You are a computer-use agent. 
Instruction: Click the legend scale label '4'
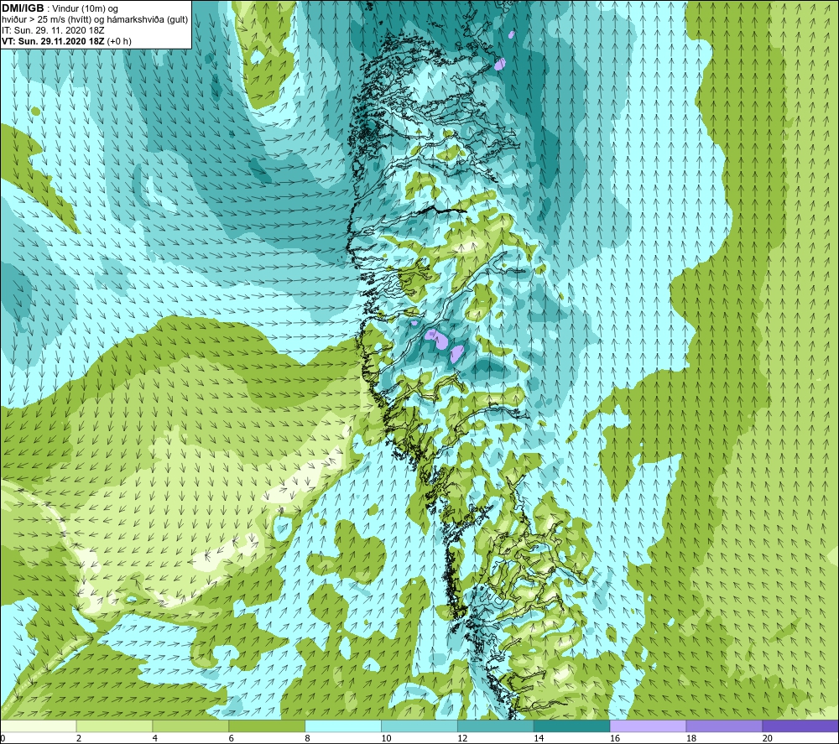[154, 738]
